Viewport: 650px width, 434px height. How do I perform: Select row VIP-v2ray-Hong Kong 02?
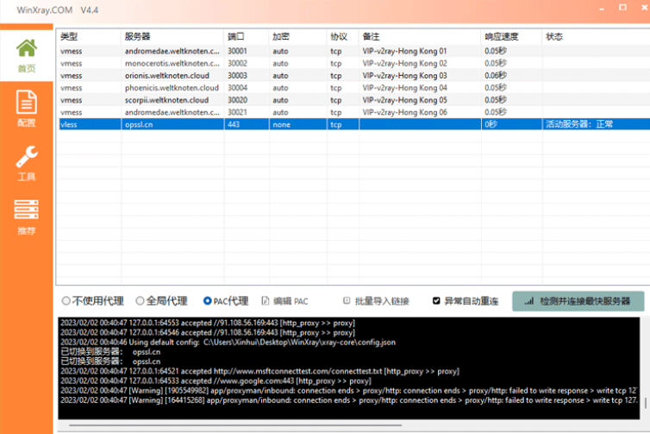[x=353, y=64]
